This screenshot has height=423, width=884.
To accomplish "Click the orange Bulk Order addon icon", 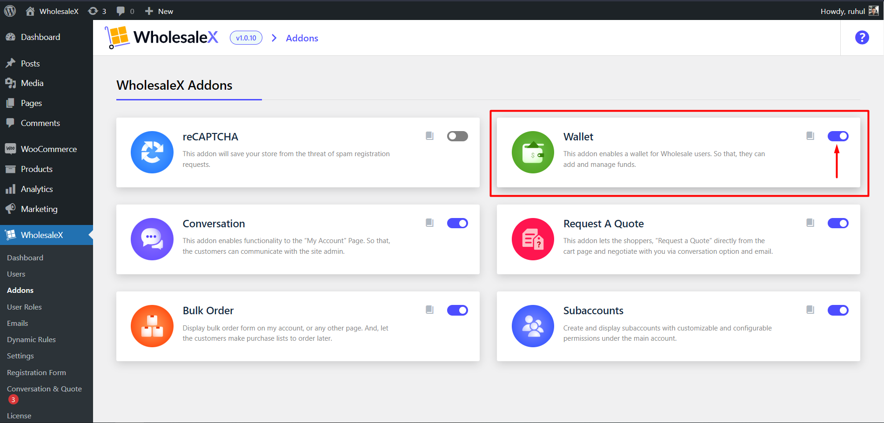I will pos(152,326).
